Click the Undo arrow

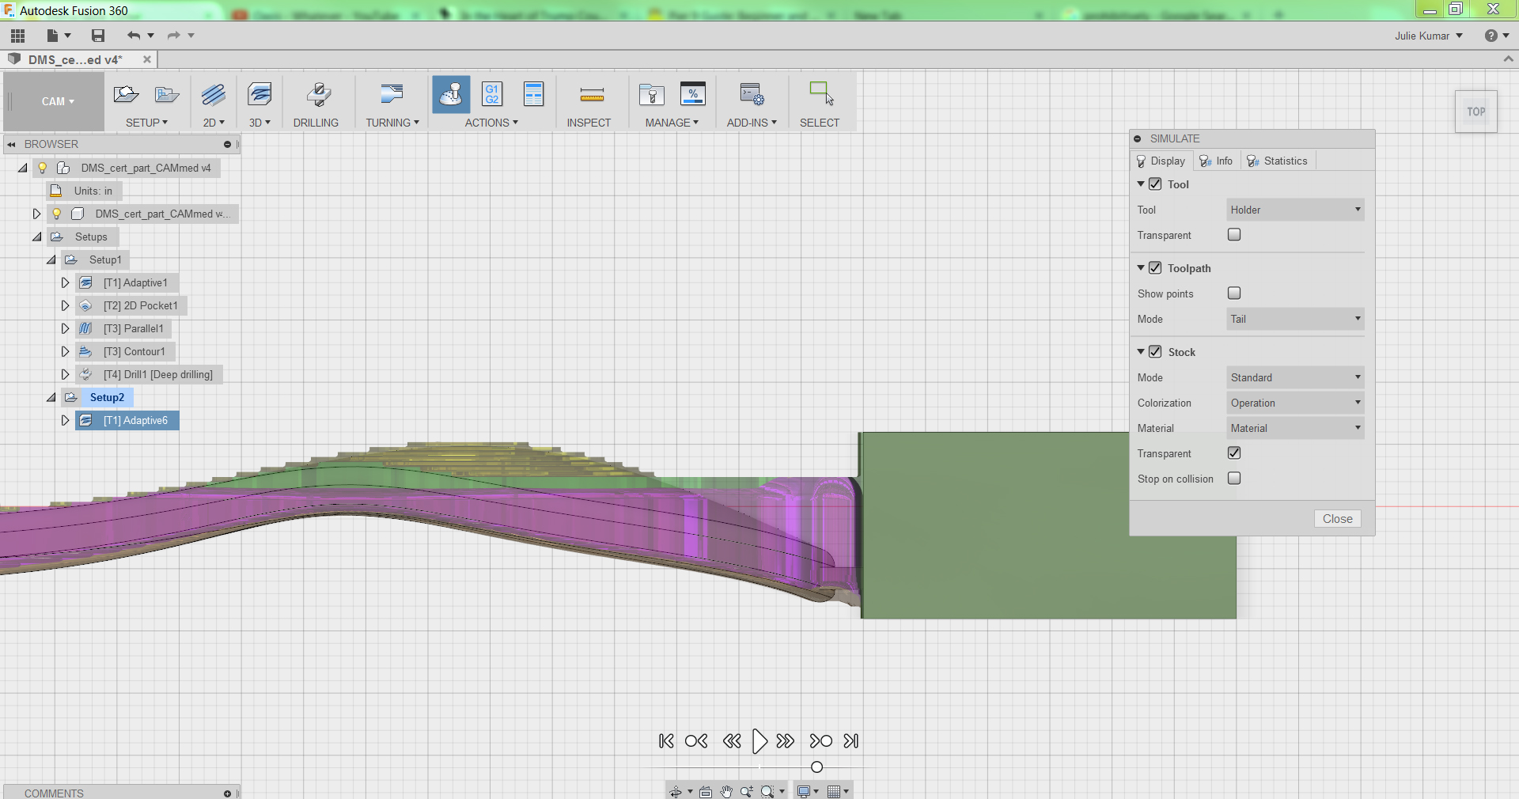point(134,36)
